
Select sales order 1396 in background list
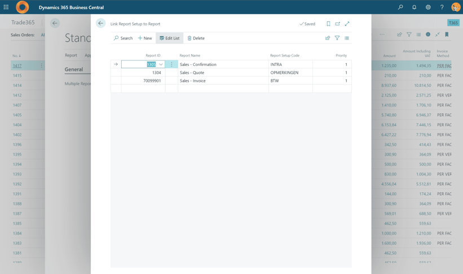pos(17,145)
